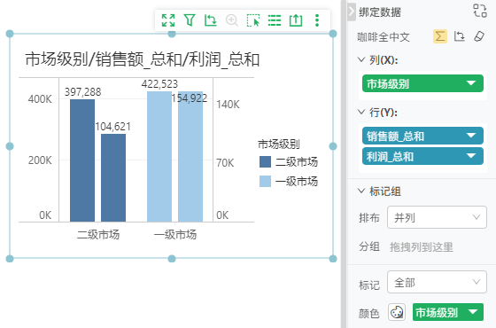The image size is (496, 328).
Task: Open the 市场级别 column field dropdown
Action: (471, 83)
